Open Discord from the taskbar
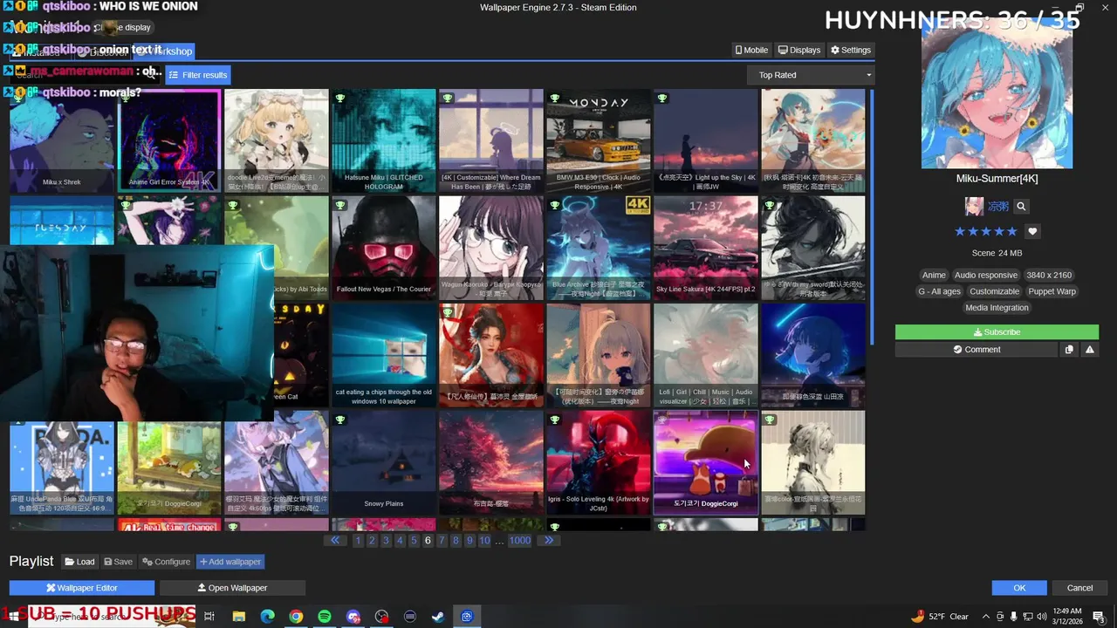1117x628 pixels. (353, 617)
